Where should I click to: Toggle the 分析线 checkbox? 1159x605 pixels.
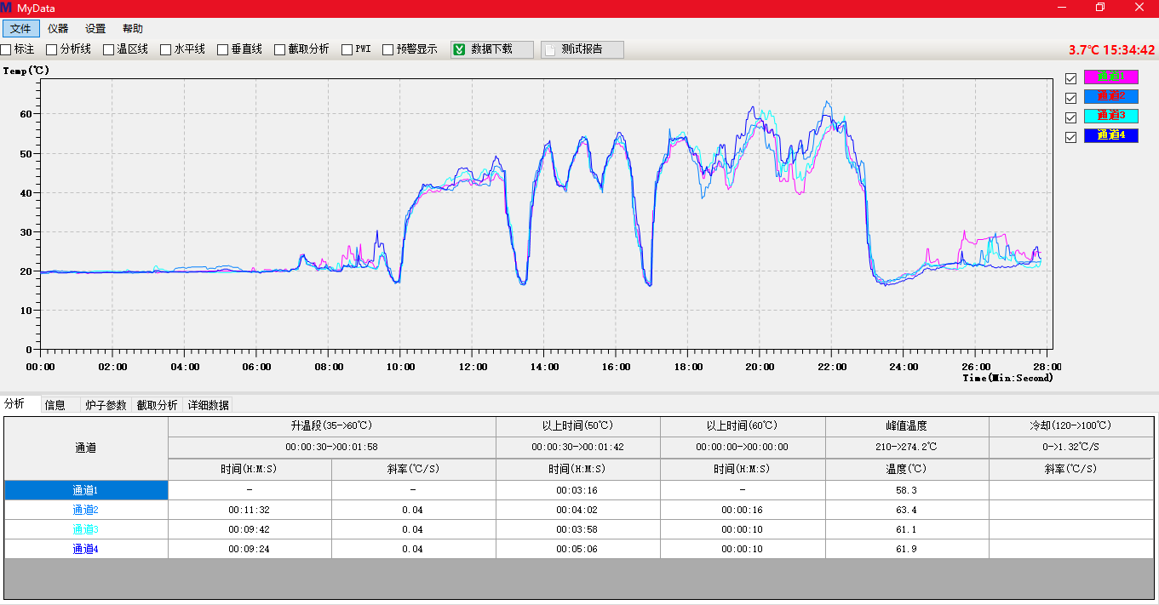tap(52, 49)
